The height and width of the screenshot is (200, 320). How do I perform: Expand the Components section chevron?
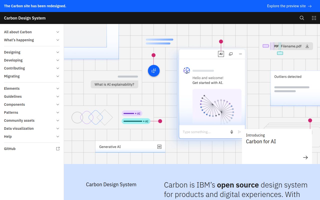click(58, 104)
